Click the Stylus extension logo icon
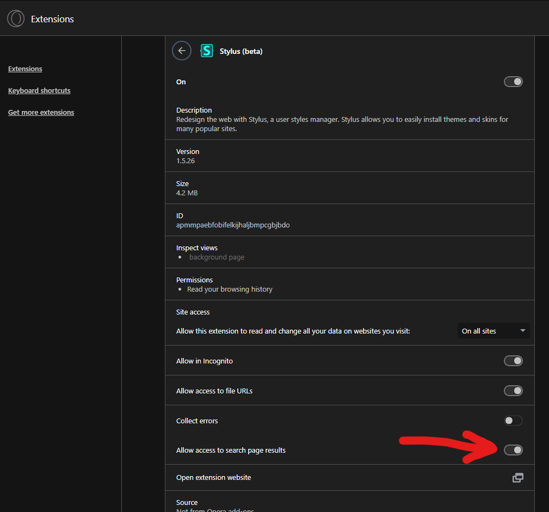This screenshot has width=549, height=512. pos(207,51)
